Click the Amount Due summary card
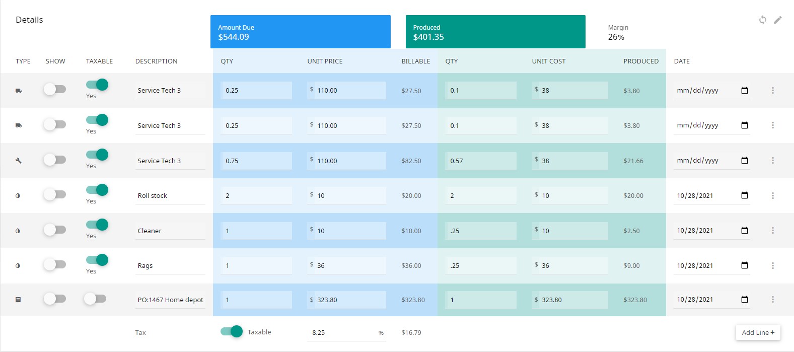Screen dimensions: 794x352 tap(301, 32)
